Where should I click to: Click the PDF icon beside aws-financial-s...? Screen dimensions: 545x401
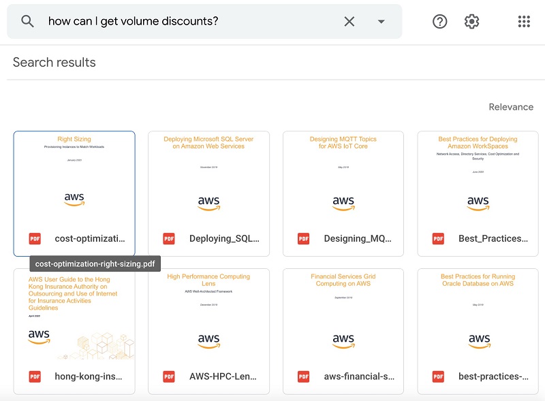[303, 376]
